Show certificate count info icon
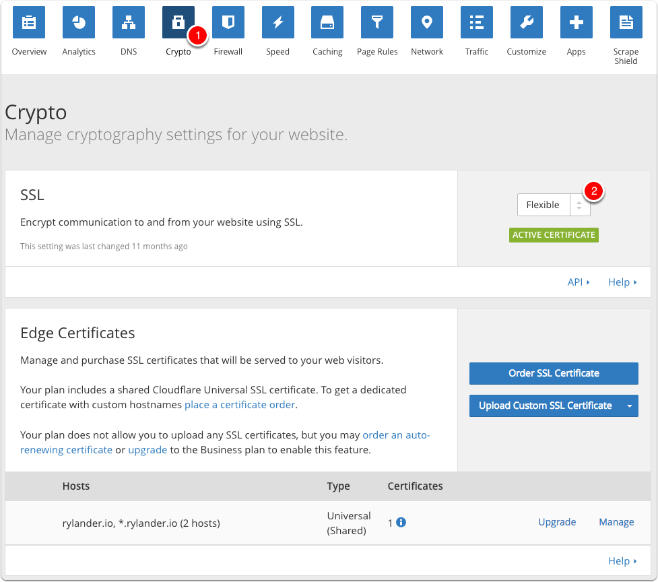The image size is (658, 582). click(401, 523)
